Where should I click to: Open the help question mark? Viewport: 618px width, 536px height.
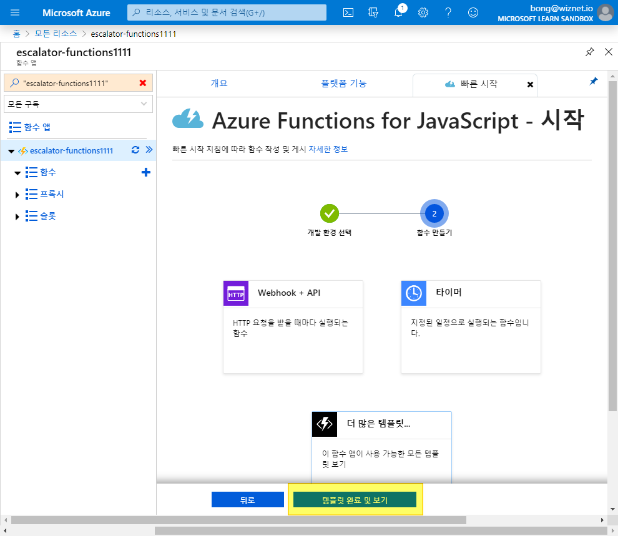pos(448,12)
